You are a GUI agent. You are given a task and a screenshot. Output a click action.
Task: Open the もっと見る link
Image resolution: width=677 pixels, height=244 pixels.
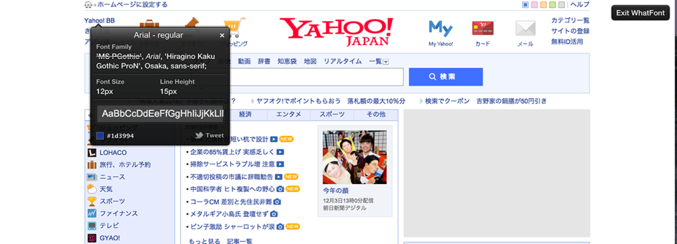[x=204, y=241]
